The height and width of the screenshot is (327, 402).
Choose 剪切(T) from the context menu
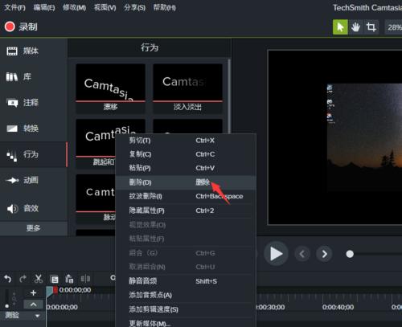(186, 141)
